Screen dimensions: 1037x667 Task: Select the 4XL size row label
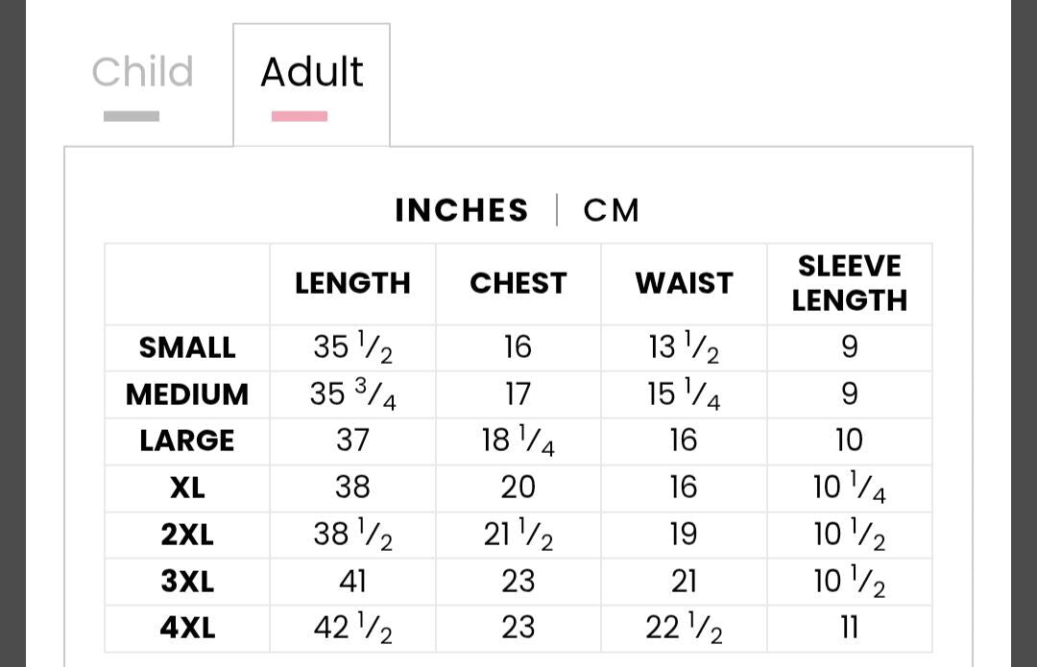pos(187,628)
